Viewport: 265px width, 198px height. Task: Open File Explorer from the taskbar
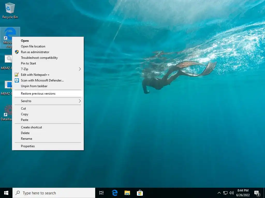127,193
